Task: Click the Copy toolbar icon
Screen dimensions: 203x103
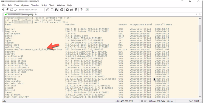Action: (x=48, y=10)
